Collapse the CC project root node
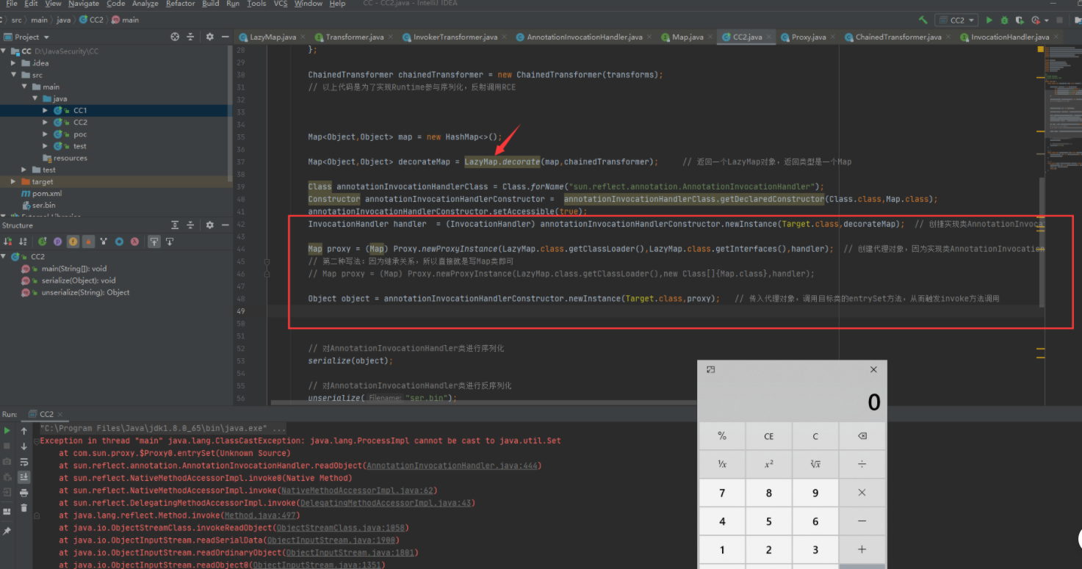This screenshot has height=569, width=1082. pyautogui.click(x=4, y=51)
